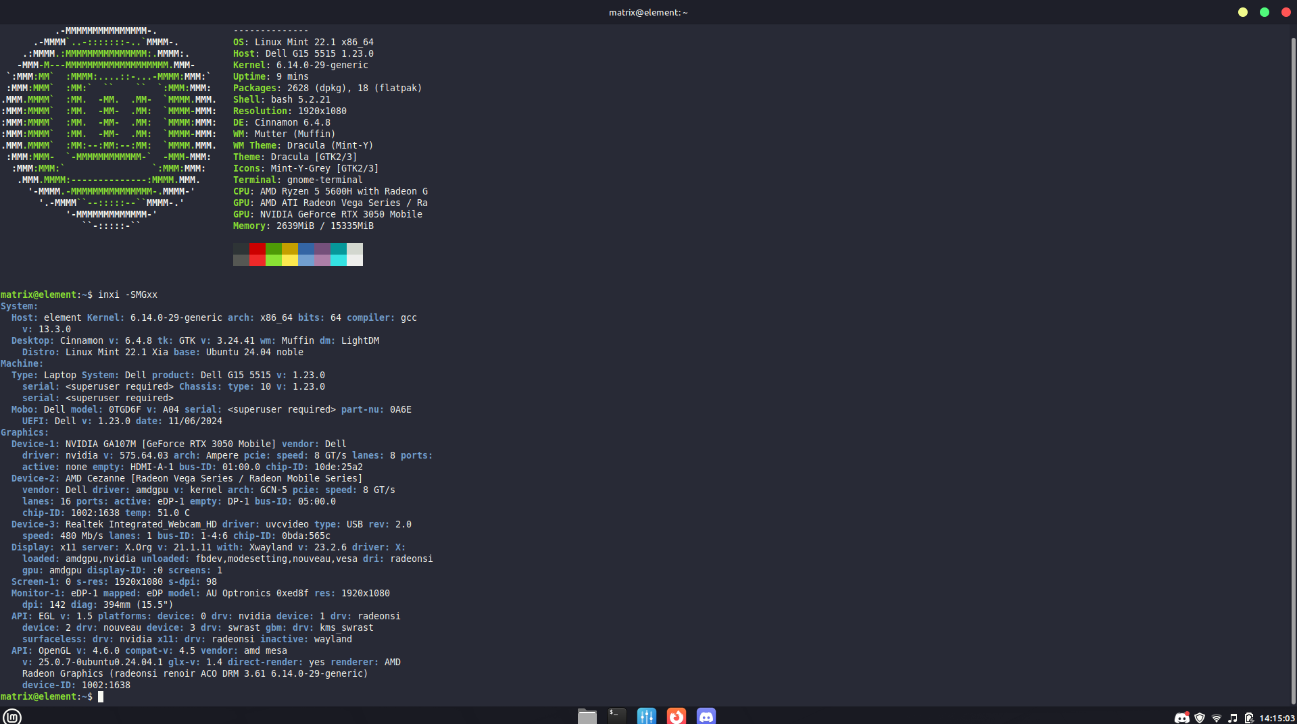Click the typed command "inxi -SMGxx"
Image resolution: width=1297 pixels, height=724 pixels.
pyautogui.click(x=128, y=294)
